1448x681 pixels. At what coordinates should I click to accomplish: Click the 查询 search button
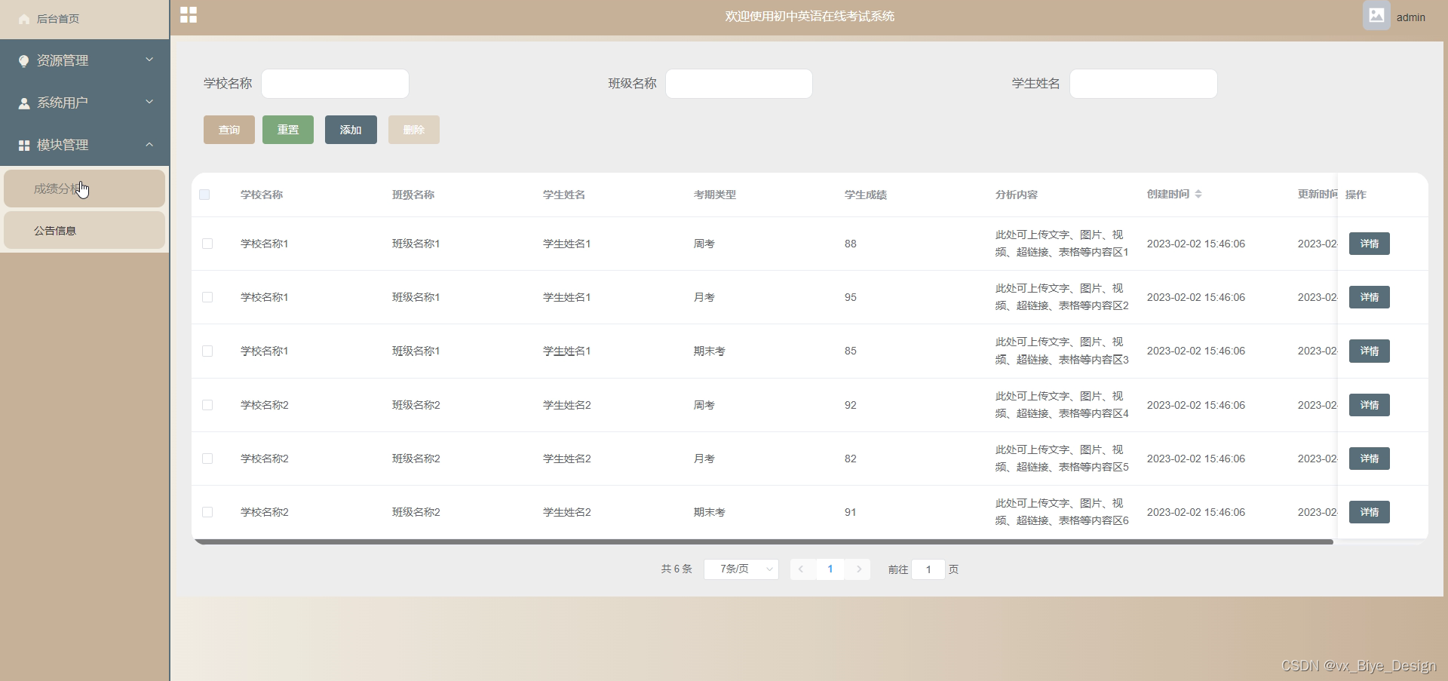[x=229, y=130]
